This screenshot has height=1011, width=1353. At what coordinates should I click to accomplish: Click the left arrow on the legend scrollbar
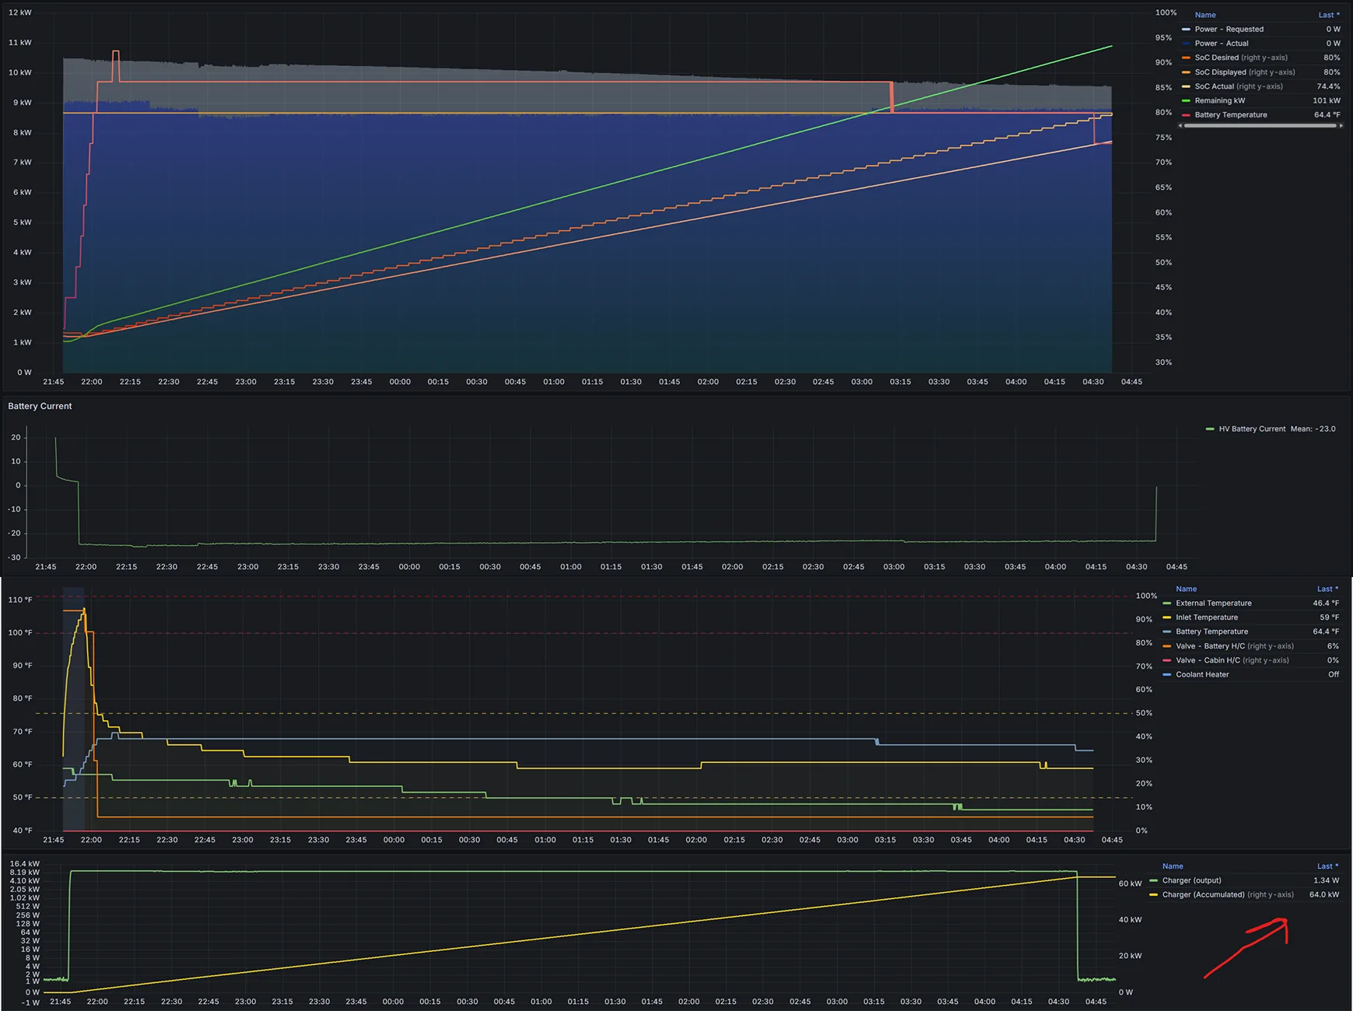1179,125
